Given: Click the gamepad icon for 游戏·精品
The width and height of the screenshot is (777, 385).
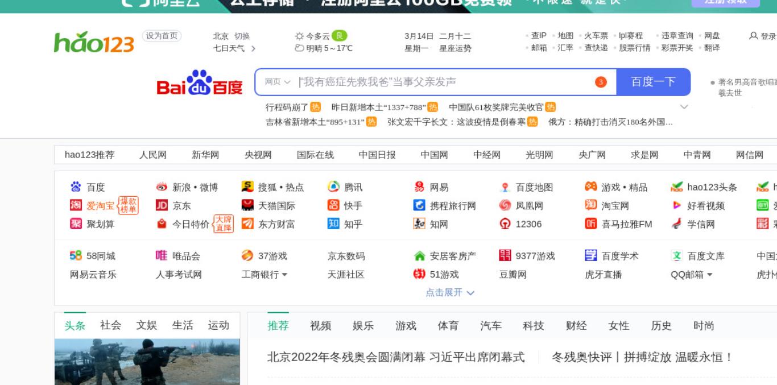Looking at the screenshot, I should pyautogui.click(x=591, y=187).
